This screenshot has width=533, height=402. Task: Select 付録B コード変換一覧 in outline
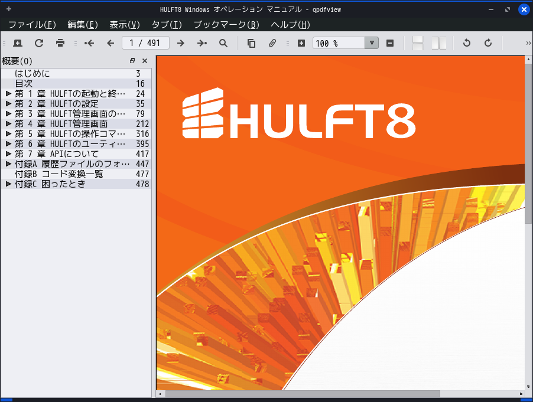click(x=58, y=174)
